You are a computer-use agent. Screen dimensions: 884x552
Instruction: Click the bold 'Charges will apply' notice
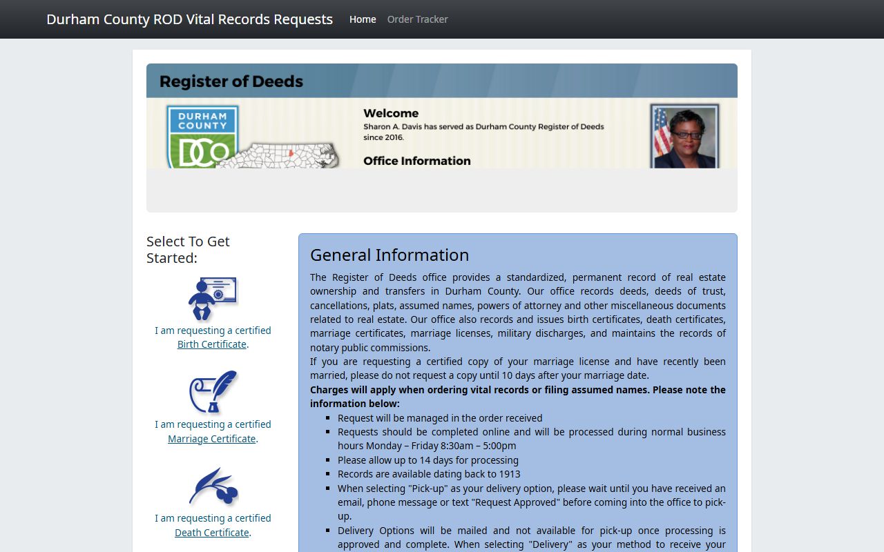pyautogui.click(x=518, y=397)
